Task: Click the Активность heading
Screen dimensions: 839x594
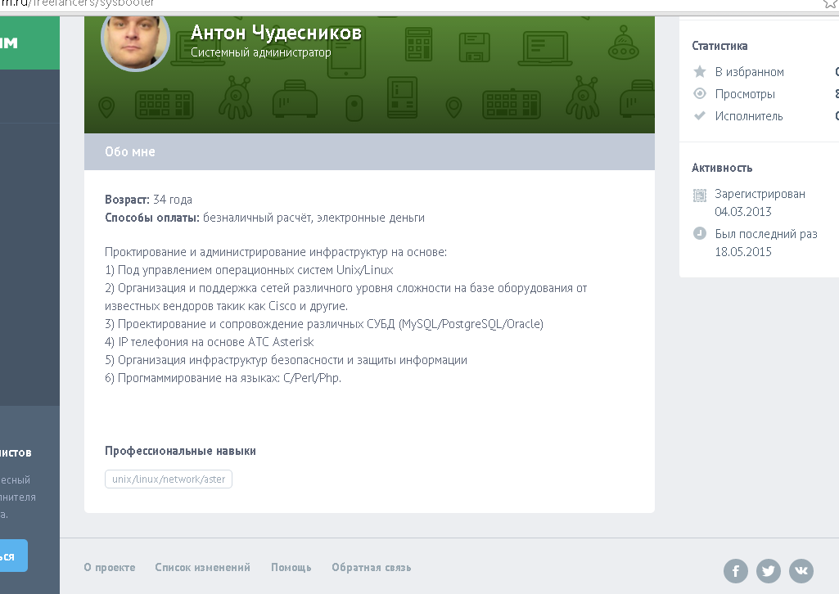Action: pos(722,168)
